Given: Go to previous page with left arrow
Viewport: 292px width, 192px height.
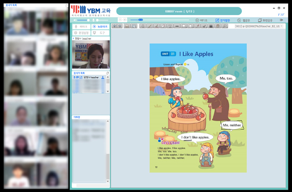Looking at the screenshot, I should click(x=114, y=26).
